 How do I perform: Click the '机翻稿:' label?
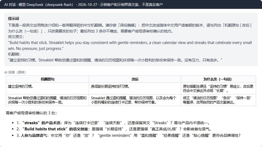(14, 54)
